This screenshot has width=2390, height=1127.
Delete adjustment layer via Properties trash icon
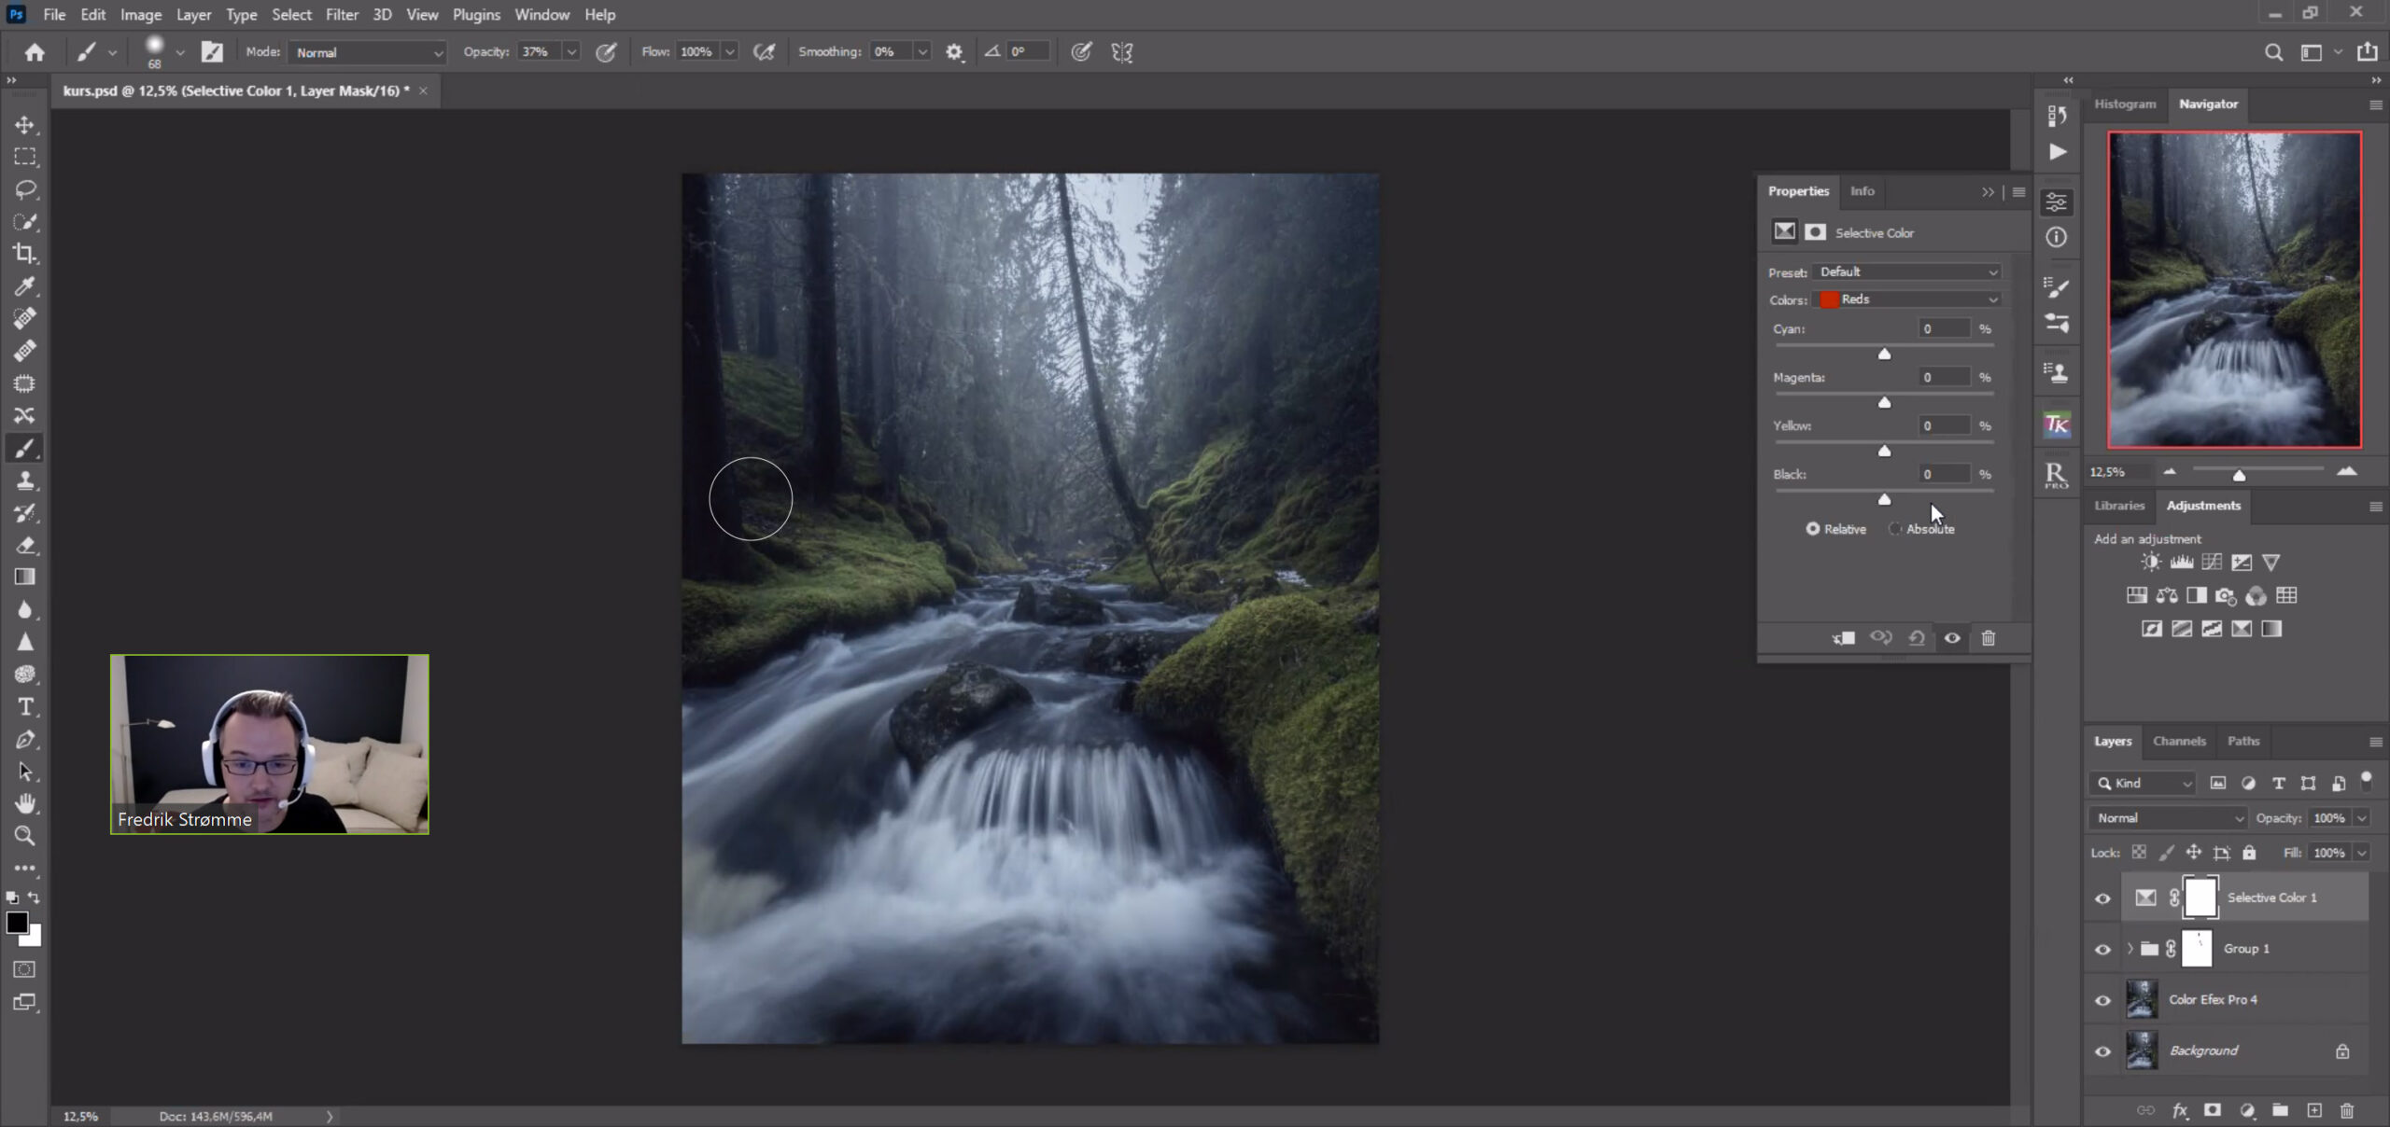point(1988,638)
